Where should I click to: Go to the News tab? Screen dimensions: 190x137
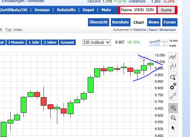(x=154, y=22)
